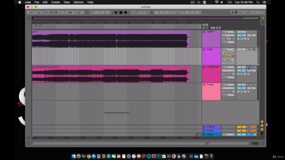Open the No Output dropdown on 2 MIDI
Image resolution: width=285 pixels, height=160 pixels.
pyautogui.click(x=228, y=60)
